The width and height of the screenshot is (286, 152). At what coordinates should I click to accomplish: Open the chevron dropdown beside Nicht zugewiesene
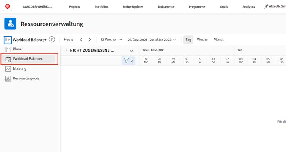[132, 51]
